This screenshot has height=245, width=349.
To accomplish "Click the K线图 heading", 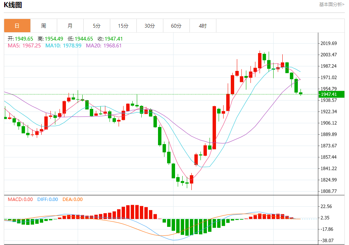I will (x=13, y=5).
